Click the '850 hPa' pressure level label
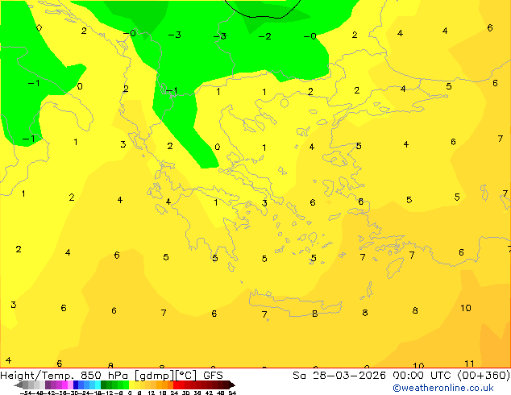This screenshot has width=511, height=395. click(104, 376)
